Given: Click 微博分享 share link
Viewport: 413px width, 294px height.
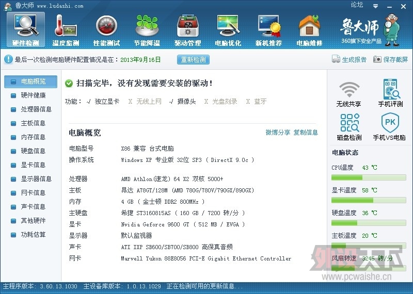Looking at the screenshot, I should [278, 133].
